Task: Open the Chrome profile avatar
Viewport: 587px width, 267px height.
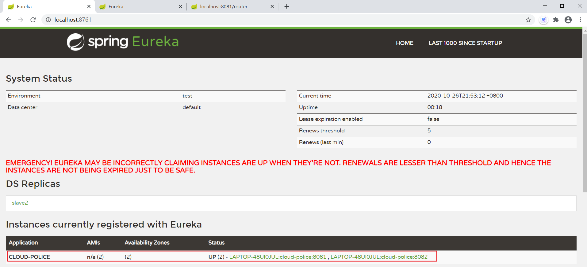Action: pos(568,20)
